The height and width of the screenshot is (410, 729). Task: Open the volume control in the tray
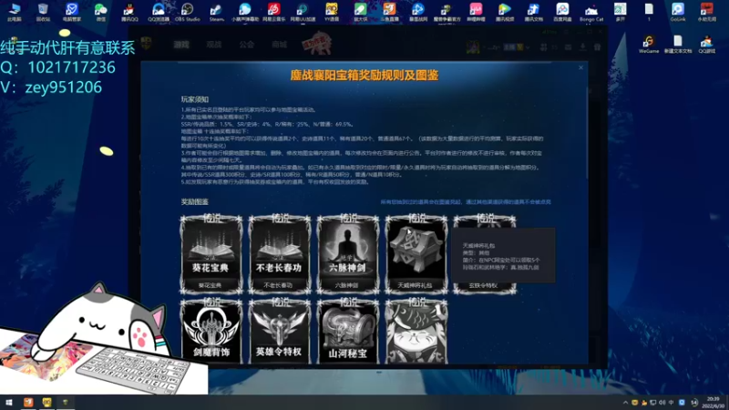[x=662, y=403]
